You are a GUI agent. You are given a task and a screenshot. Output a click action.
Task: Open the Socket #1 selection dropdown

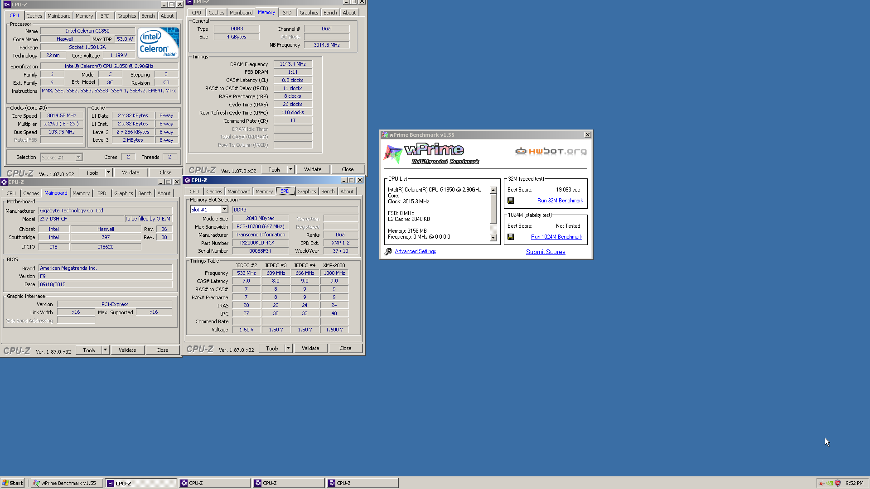[x=78, y=157]
